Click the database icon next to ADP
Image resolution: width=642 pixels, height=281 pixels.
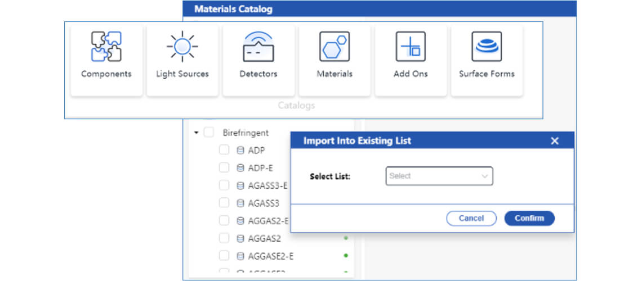[240, 150]
